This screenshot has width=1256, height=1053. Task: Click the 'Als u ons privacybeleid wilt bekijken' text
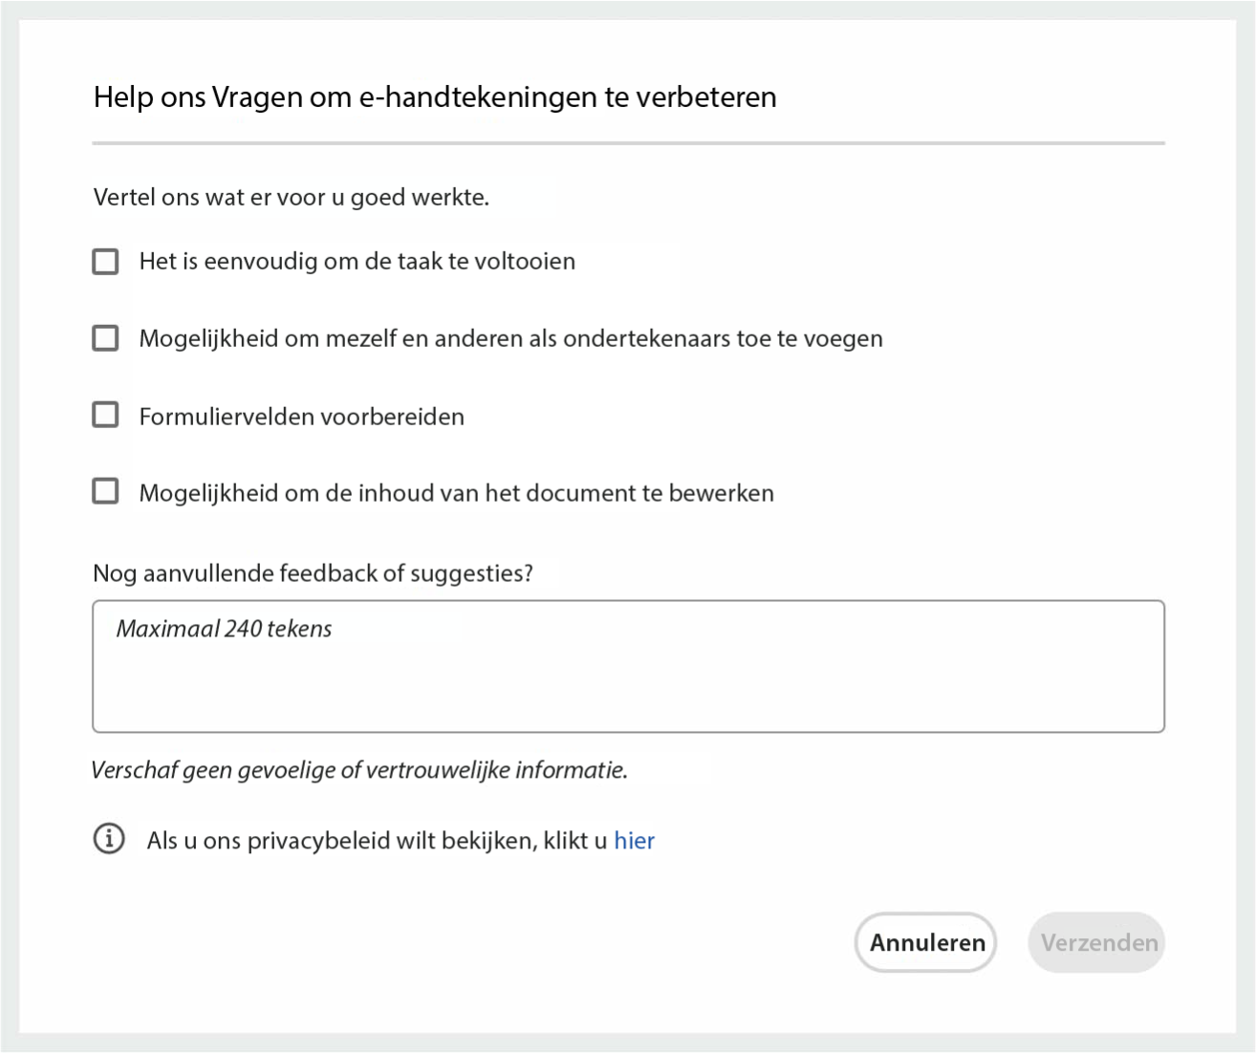coord(377,841)
